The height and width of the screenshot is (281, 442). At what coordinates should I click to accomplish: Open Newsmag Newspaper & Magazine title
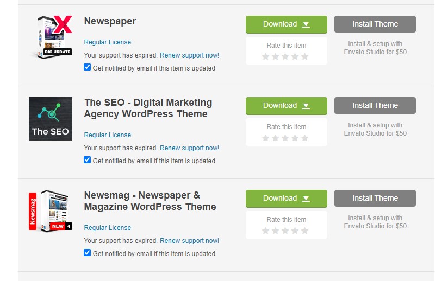click(x=150, y=201)
